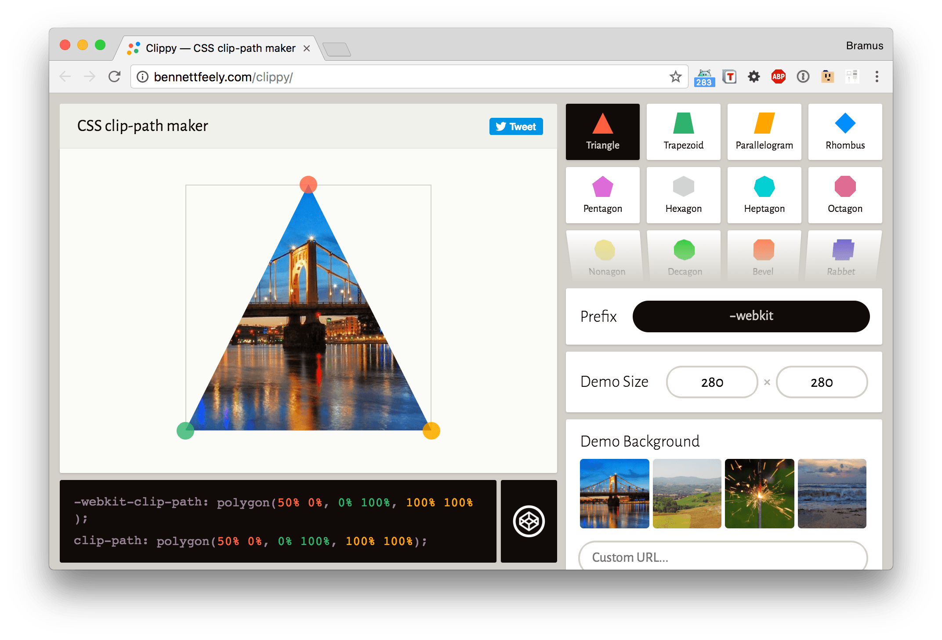Open Chrome's three-dot menu
Image resolution: width=942 pixels, height=640 pixels.
point(877,77)
